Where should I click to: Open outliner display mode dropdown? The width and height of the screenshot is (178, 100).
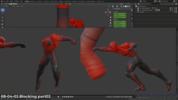point(136,4)
